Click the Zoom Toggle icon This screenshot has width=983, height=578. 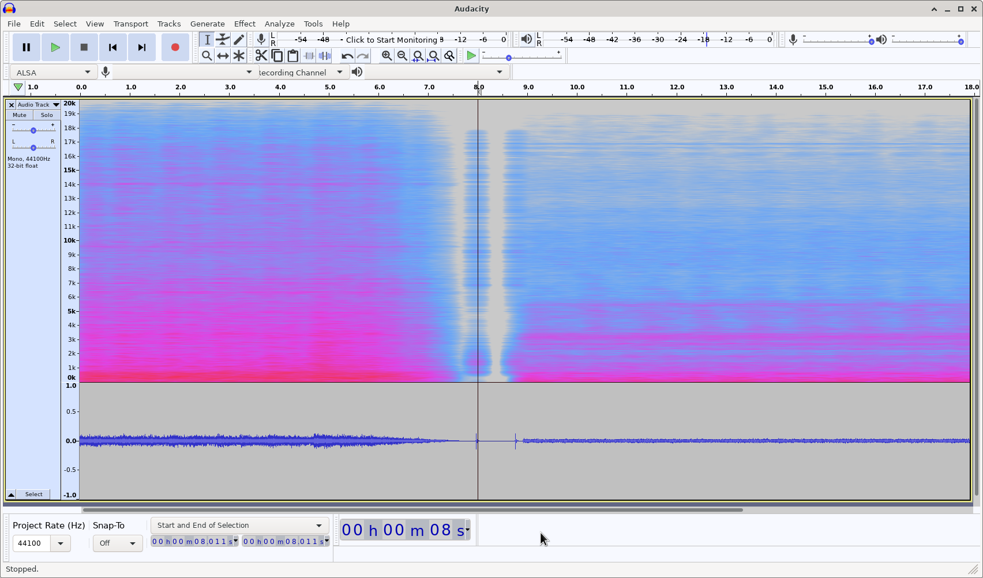[x=449, y=56]
